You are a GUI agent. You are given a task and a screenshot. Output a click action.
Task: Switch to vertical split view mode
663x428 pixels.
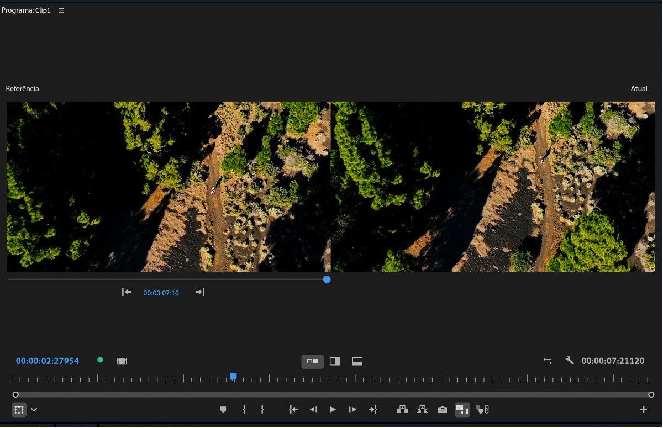[x=335, y=361]
